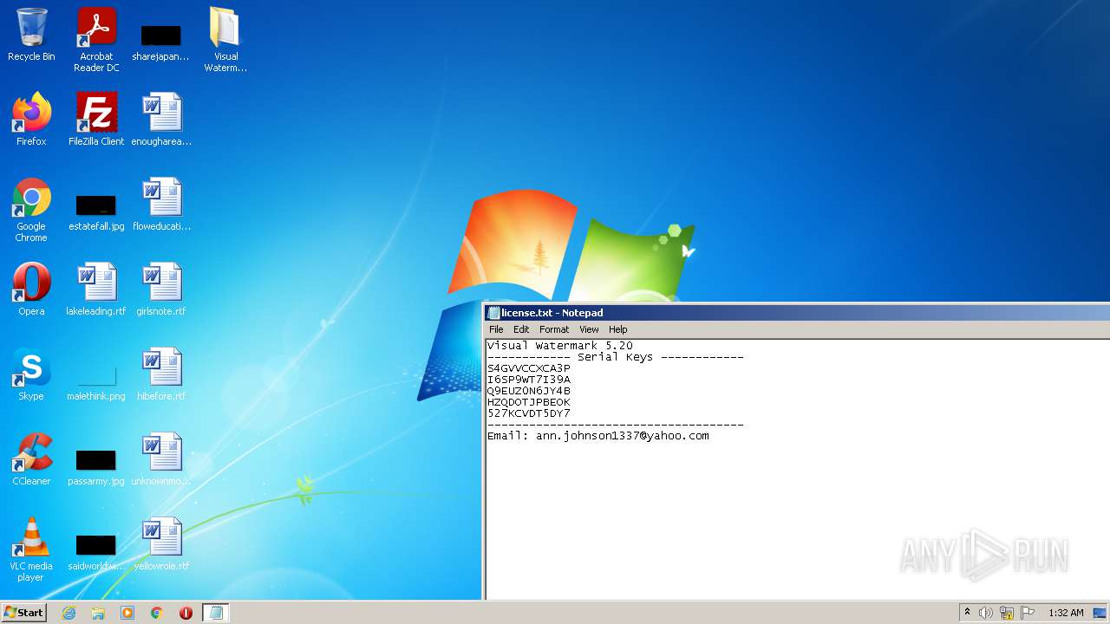Viewport: 1110px width, 624px height.
Task: Select lakeleading.rtf file icon
Action: coord(96,289)
